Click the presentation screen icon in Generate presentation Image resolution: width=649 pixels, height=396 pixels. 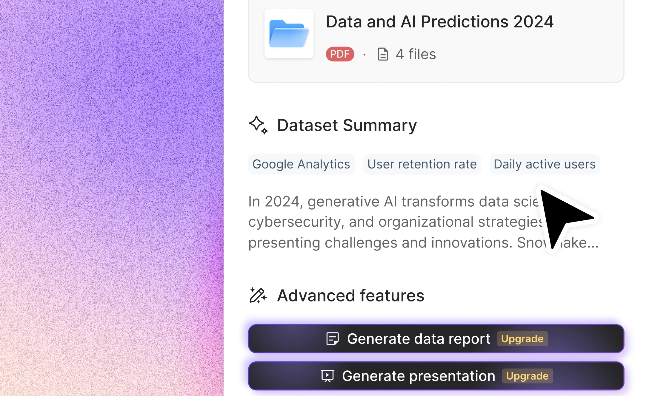coord(327,376)
